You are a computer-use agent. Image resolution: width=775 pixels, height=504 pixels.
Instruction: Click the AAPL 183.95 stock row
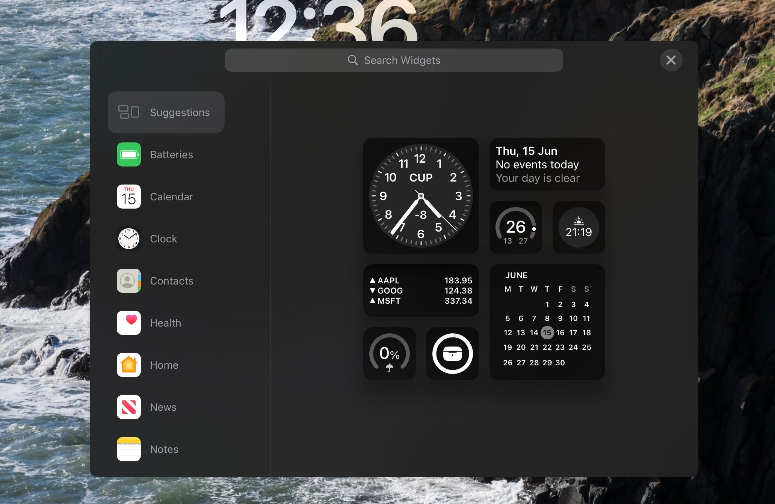click(x=421, y=280)
